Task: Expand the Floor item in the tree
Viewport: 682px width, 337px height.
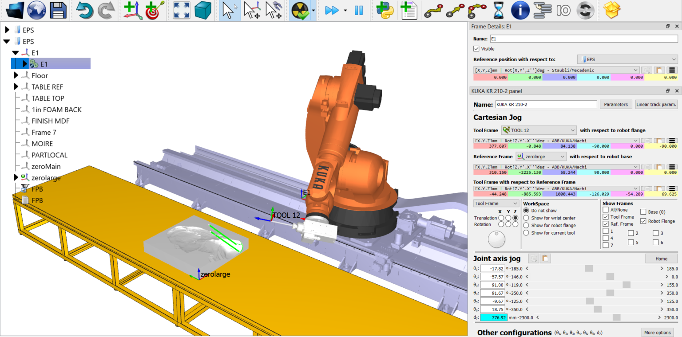Action: click(x=16, y=75)
